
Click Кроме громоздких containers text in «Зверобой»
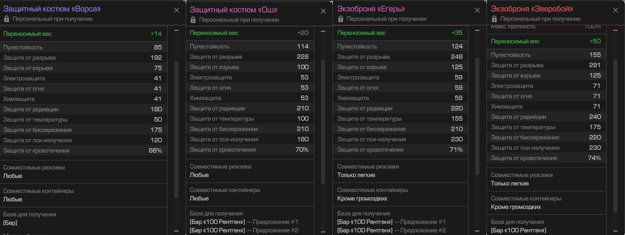click(x=516, y=207)
